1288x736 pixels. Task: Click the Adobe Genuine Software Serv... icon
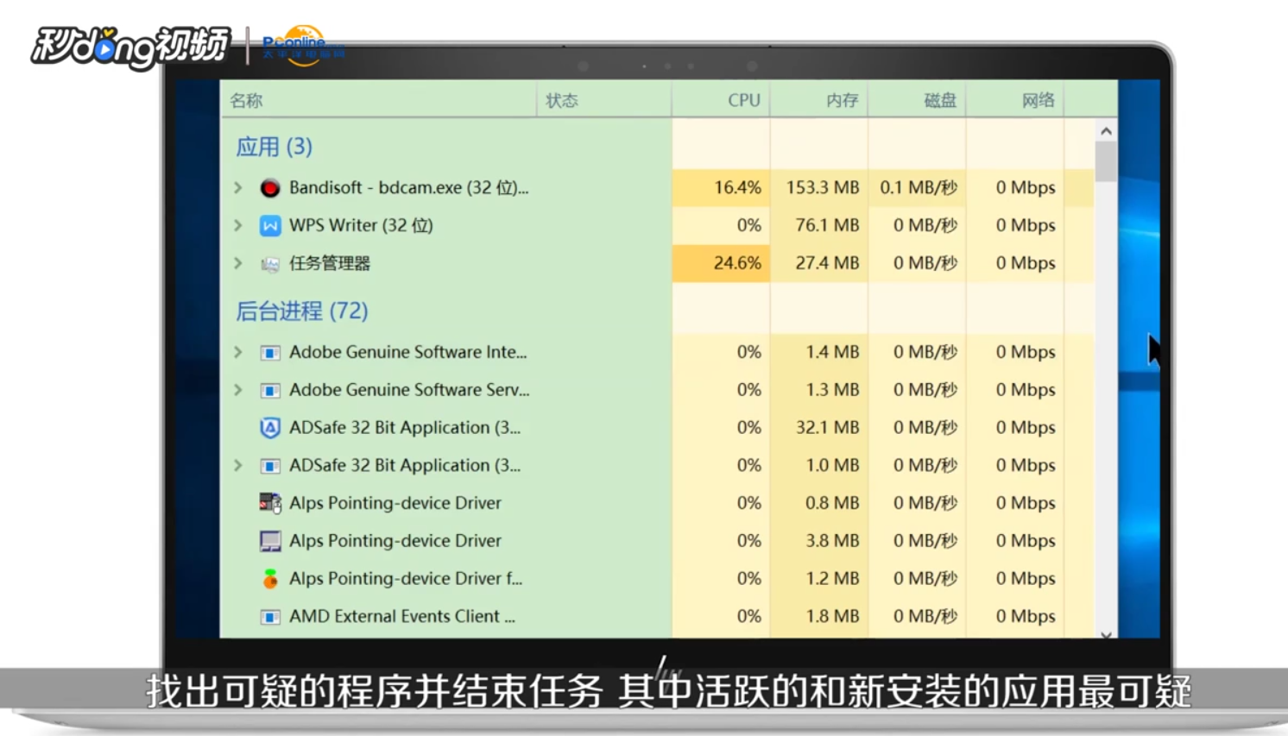pyautogui.click(x=270, y=391)
